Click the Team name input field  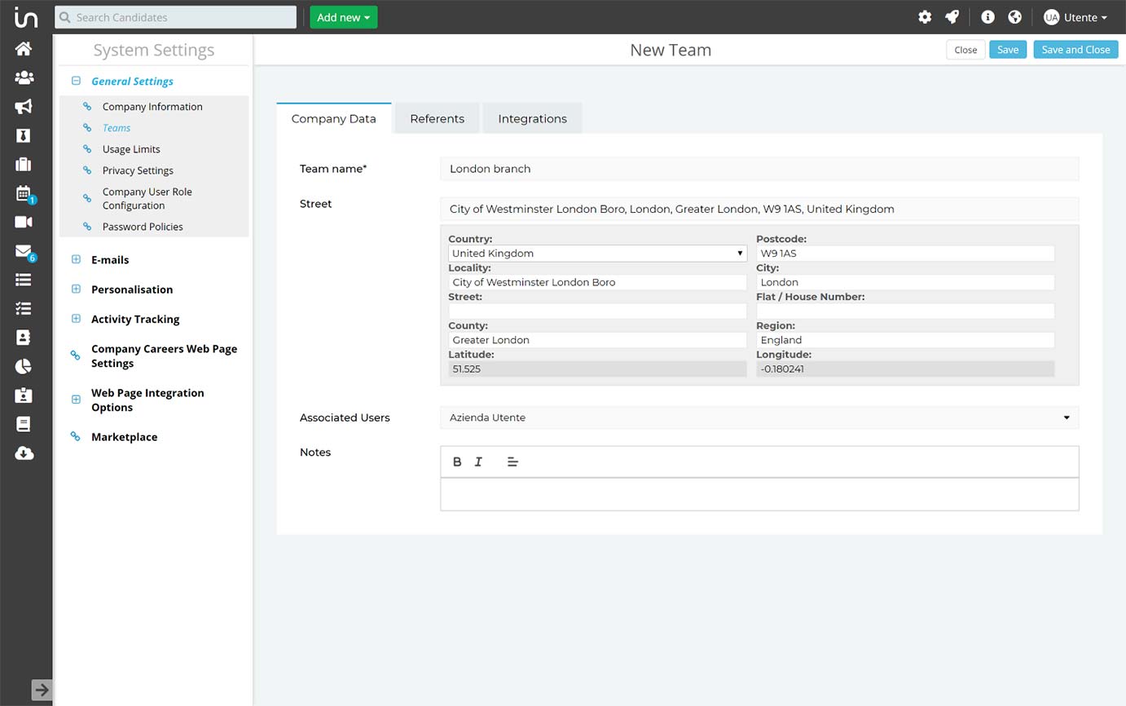click(x=759, y=169)
